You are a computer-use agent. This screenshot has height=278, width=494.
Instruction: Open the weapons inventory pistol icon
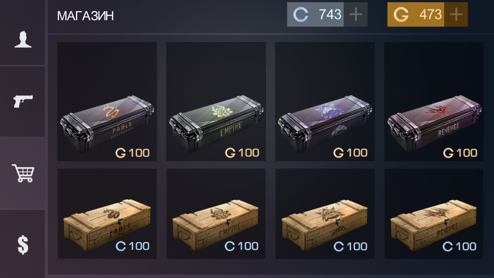[23, 101]
